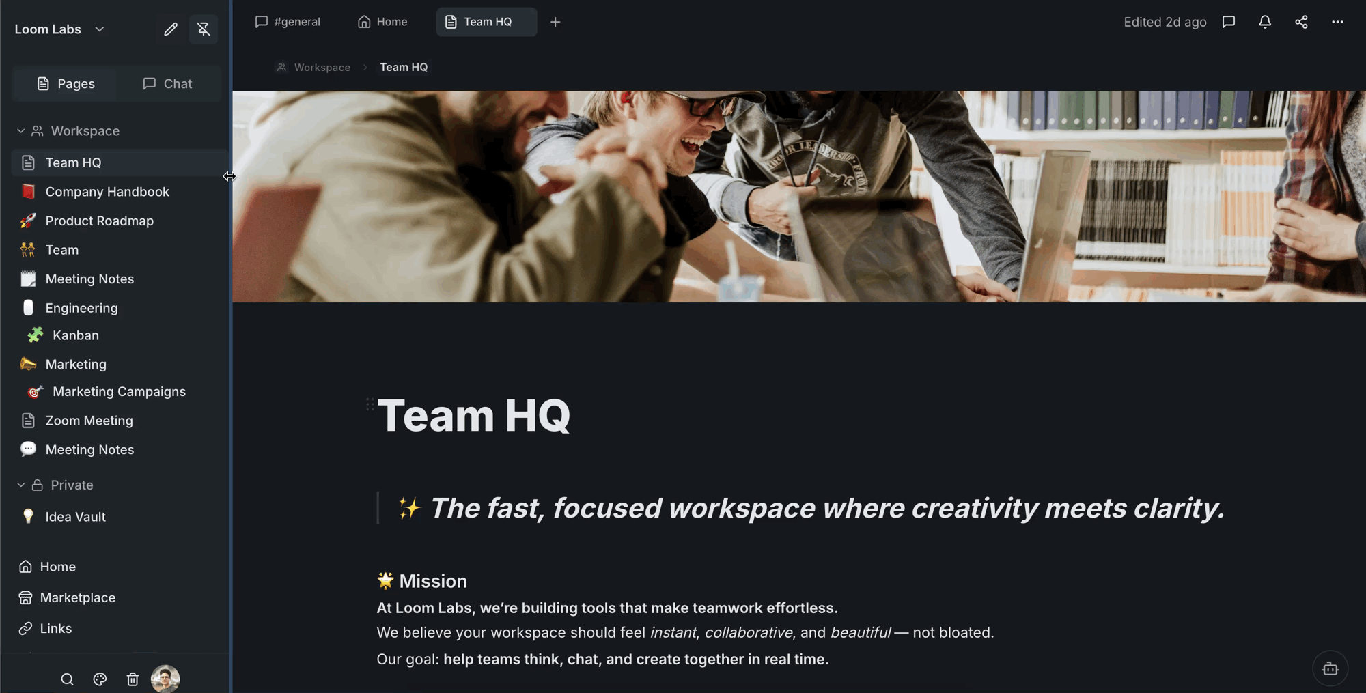Open the theme palette icon
This screenshot has height=693, width=1366.
(x=100, y=679)
